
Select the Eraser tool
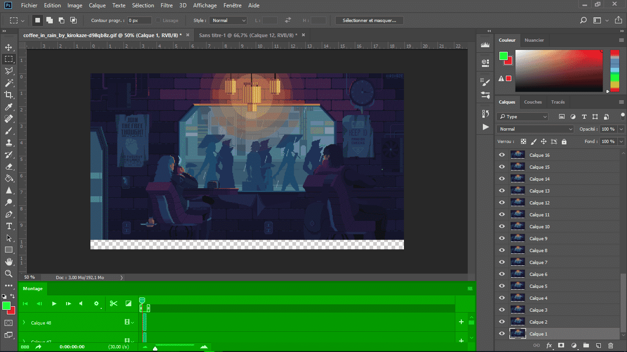tap(8, 166)
